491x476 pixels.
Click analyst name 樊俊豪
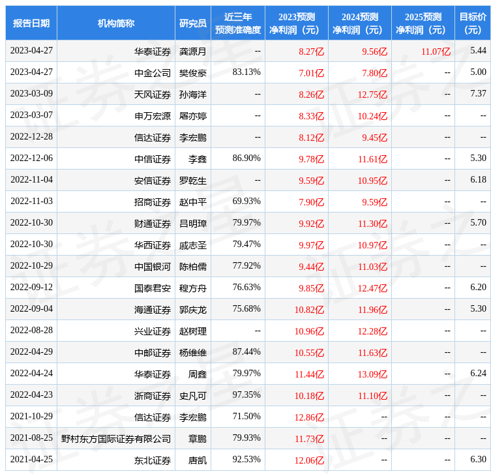click(193, 73)
